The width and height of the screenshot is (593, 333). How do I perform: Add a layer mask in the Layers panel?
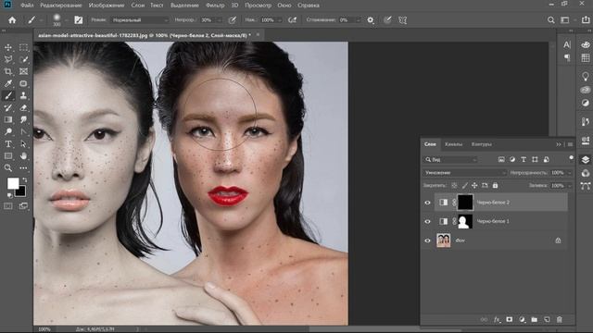pyautogui.click(x=510, y=319)
